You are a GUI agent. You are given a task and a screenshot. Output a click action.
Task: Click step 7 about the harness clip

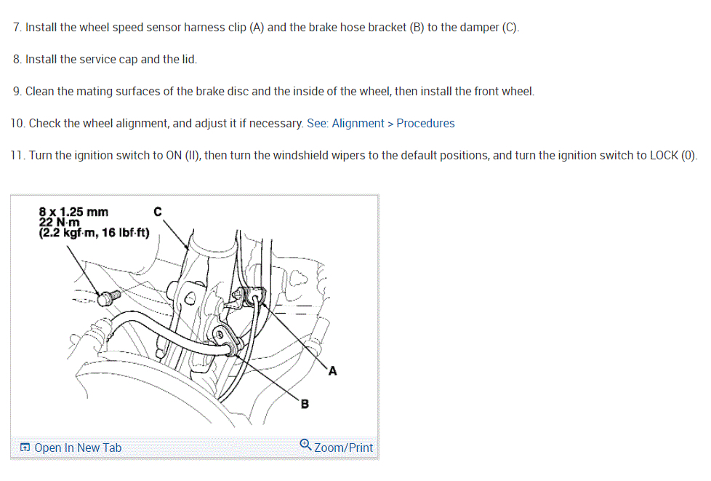click(x=266, y=28)
